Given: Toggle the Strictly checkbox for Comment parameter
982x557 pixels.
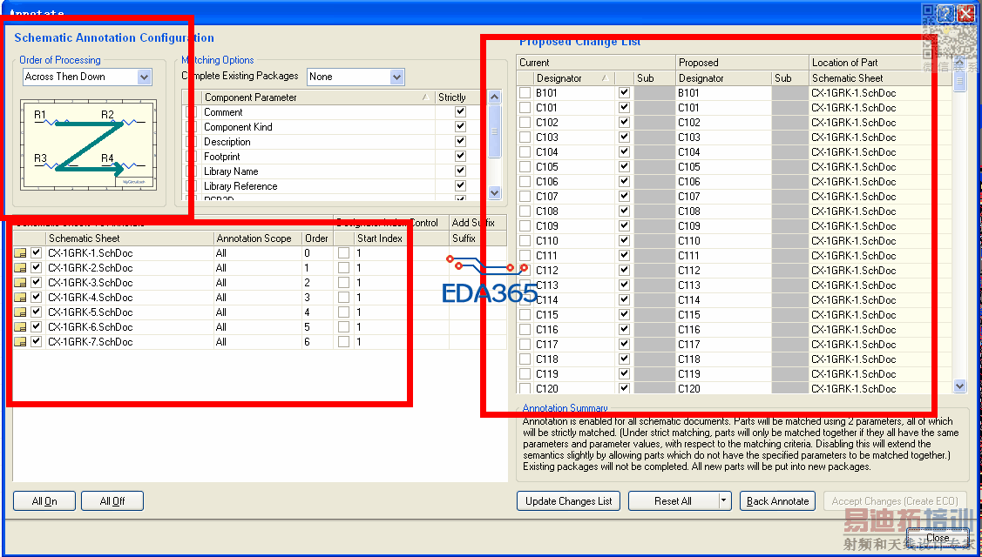Looking at the screenshot, I should (x=460, y=112).
